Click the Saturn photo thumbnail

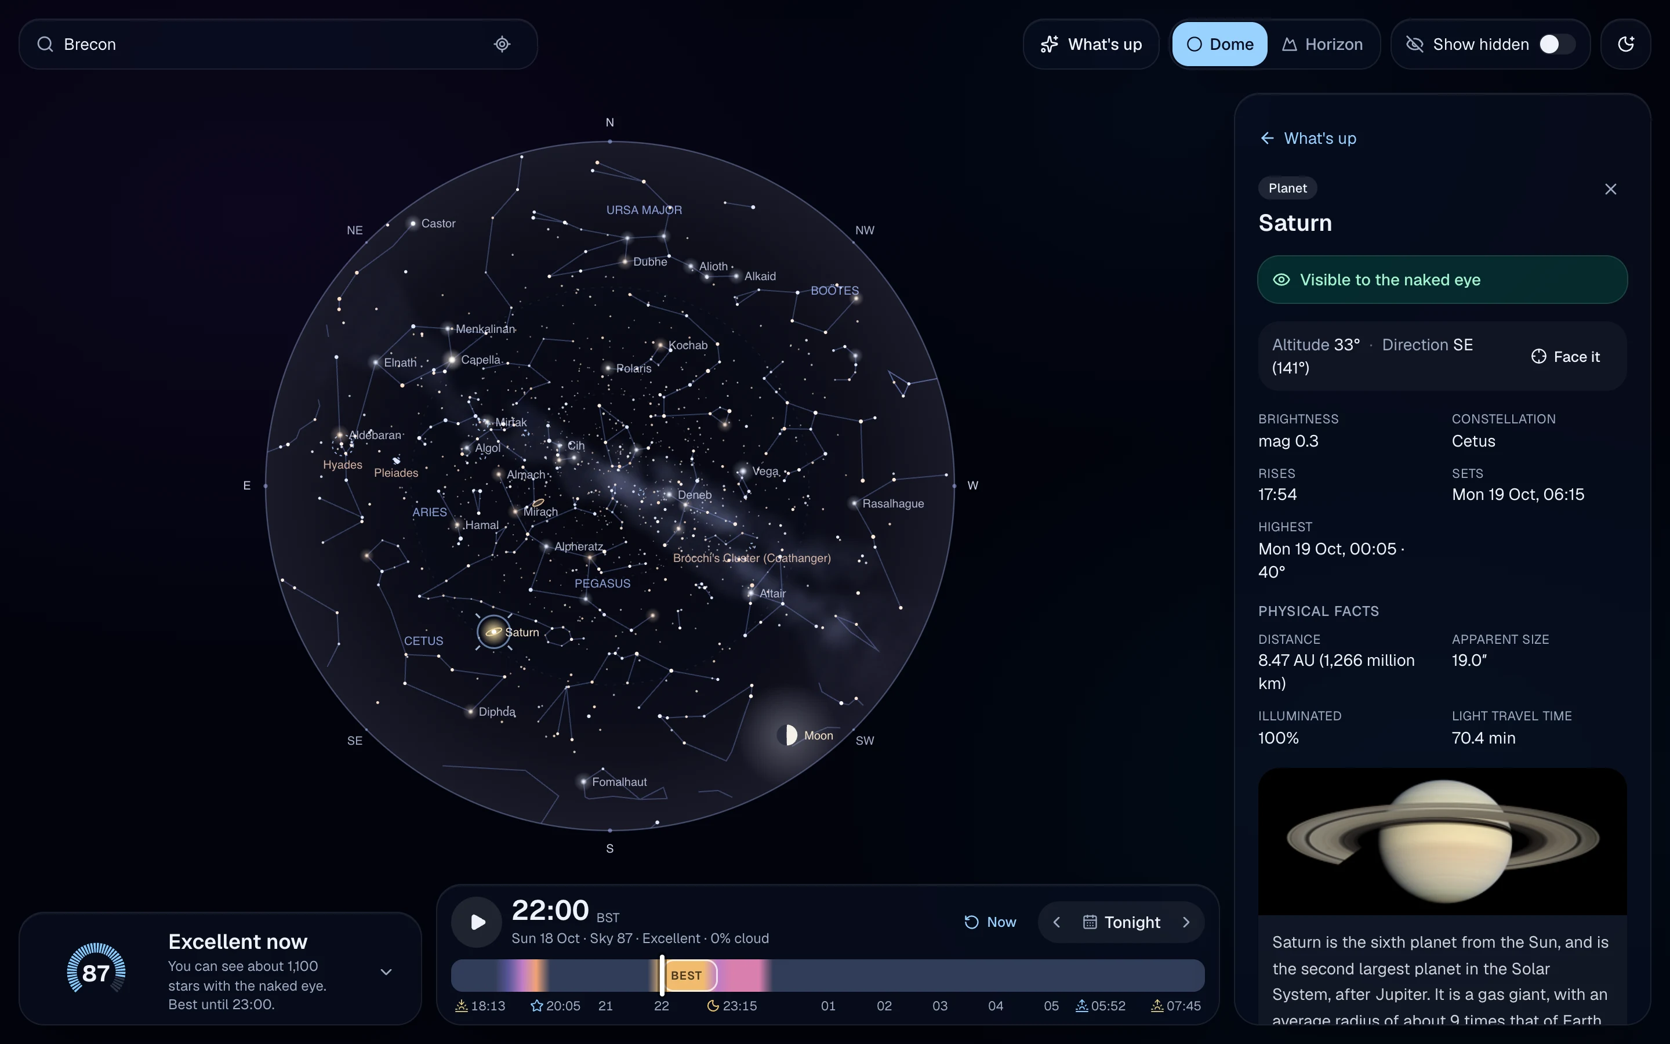[1442, 841]
